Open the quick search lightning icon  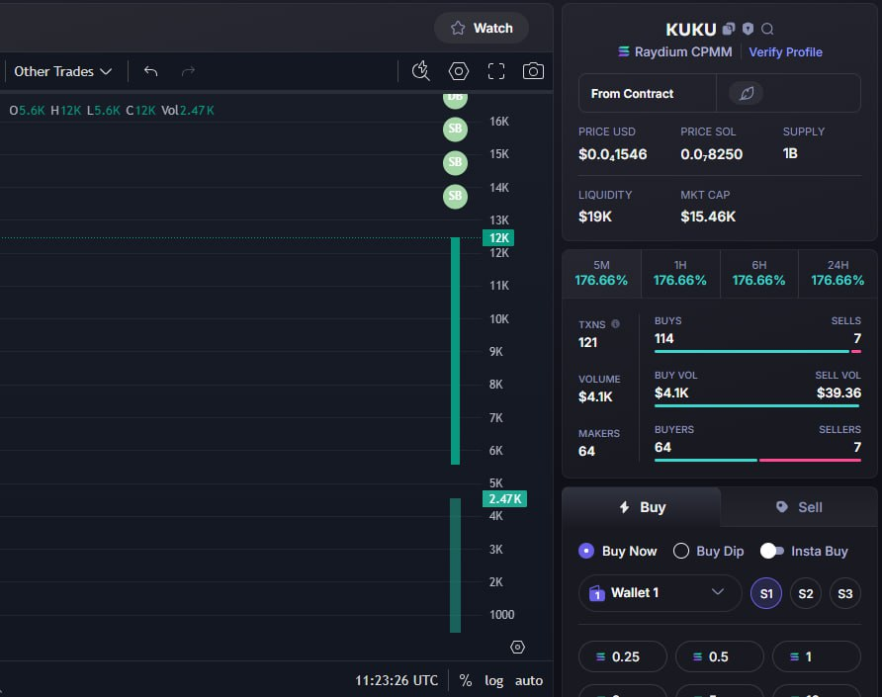(x=421, y=71)
